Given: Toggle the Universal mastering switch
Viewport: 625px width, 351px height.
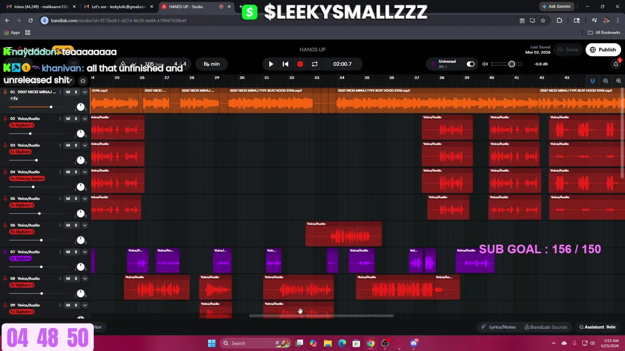Looking at the screenshot, I should 470,64.
